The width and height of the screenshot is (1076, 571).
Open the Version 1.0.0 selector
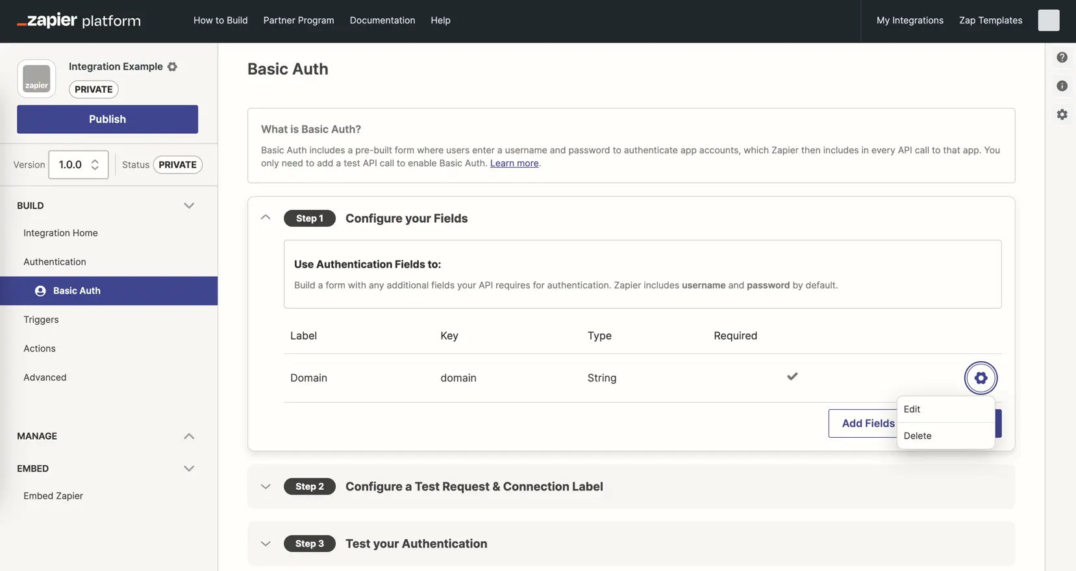pyautogui.click(x=79, y=164)
